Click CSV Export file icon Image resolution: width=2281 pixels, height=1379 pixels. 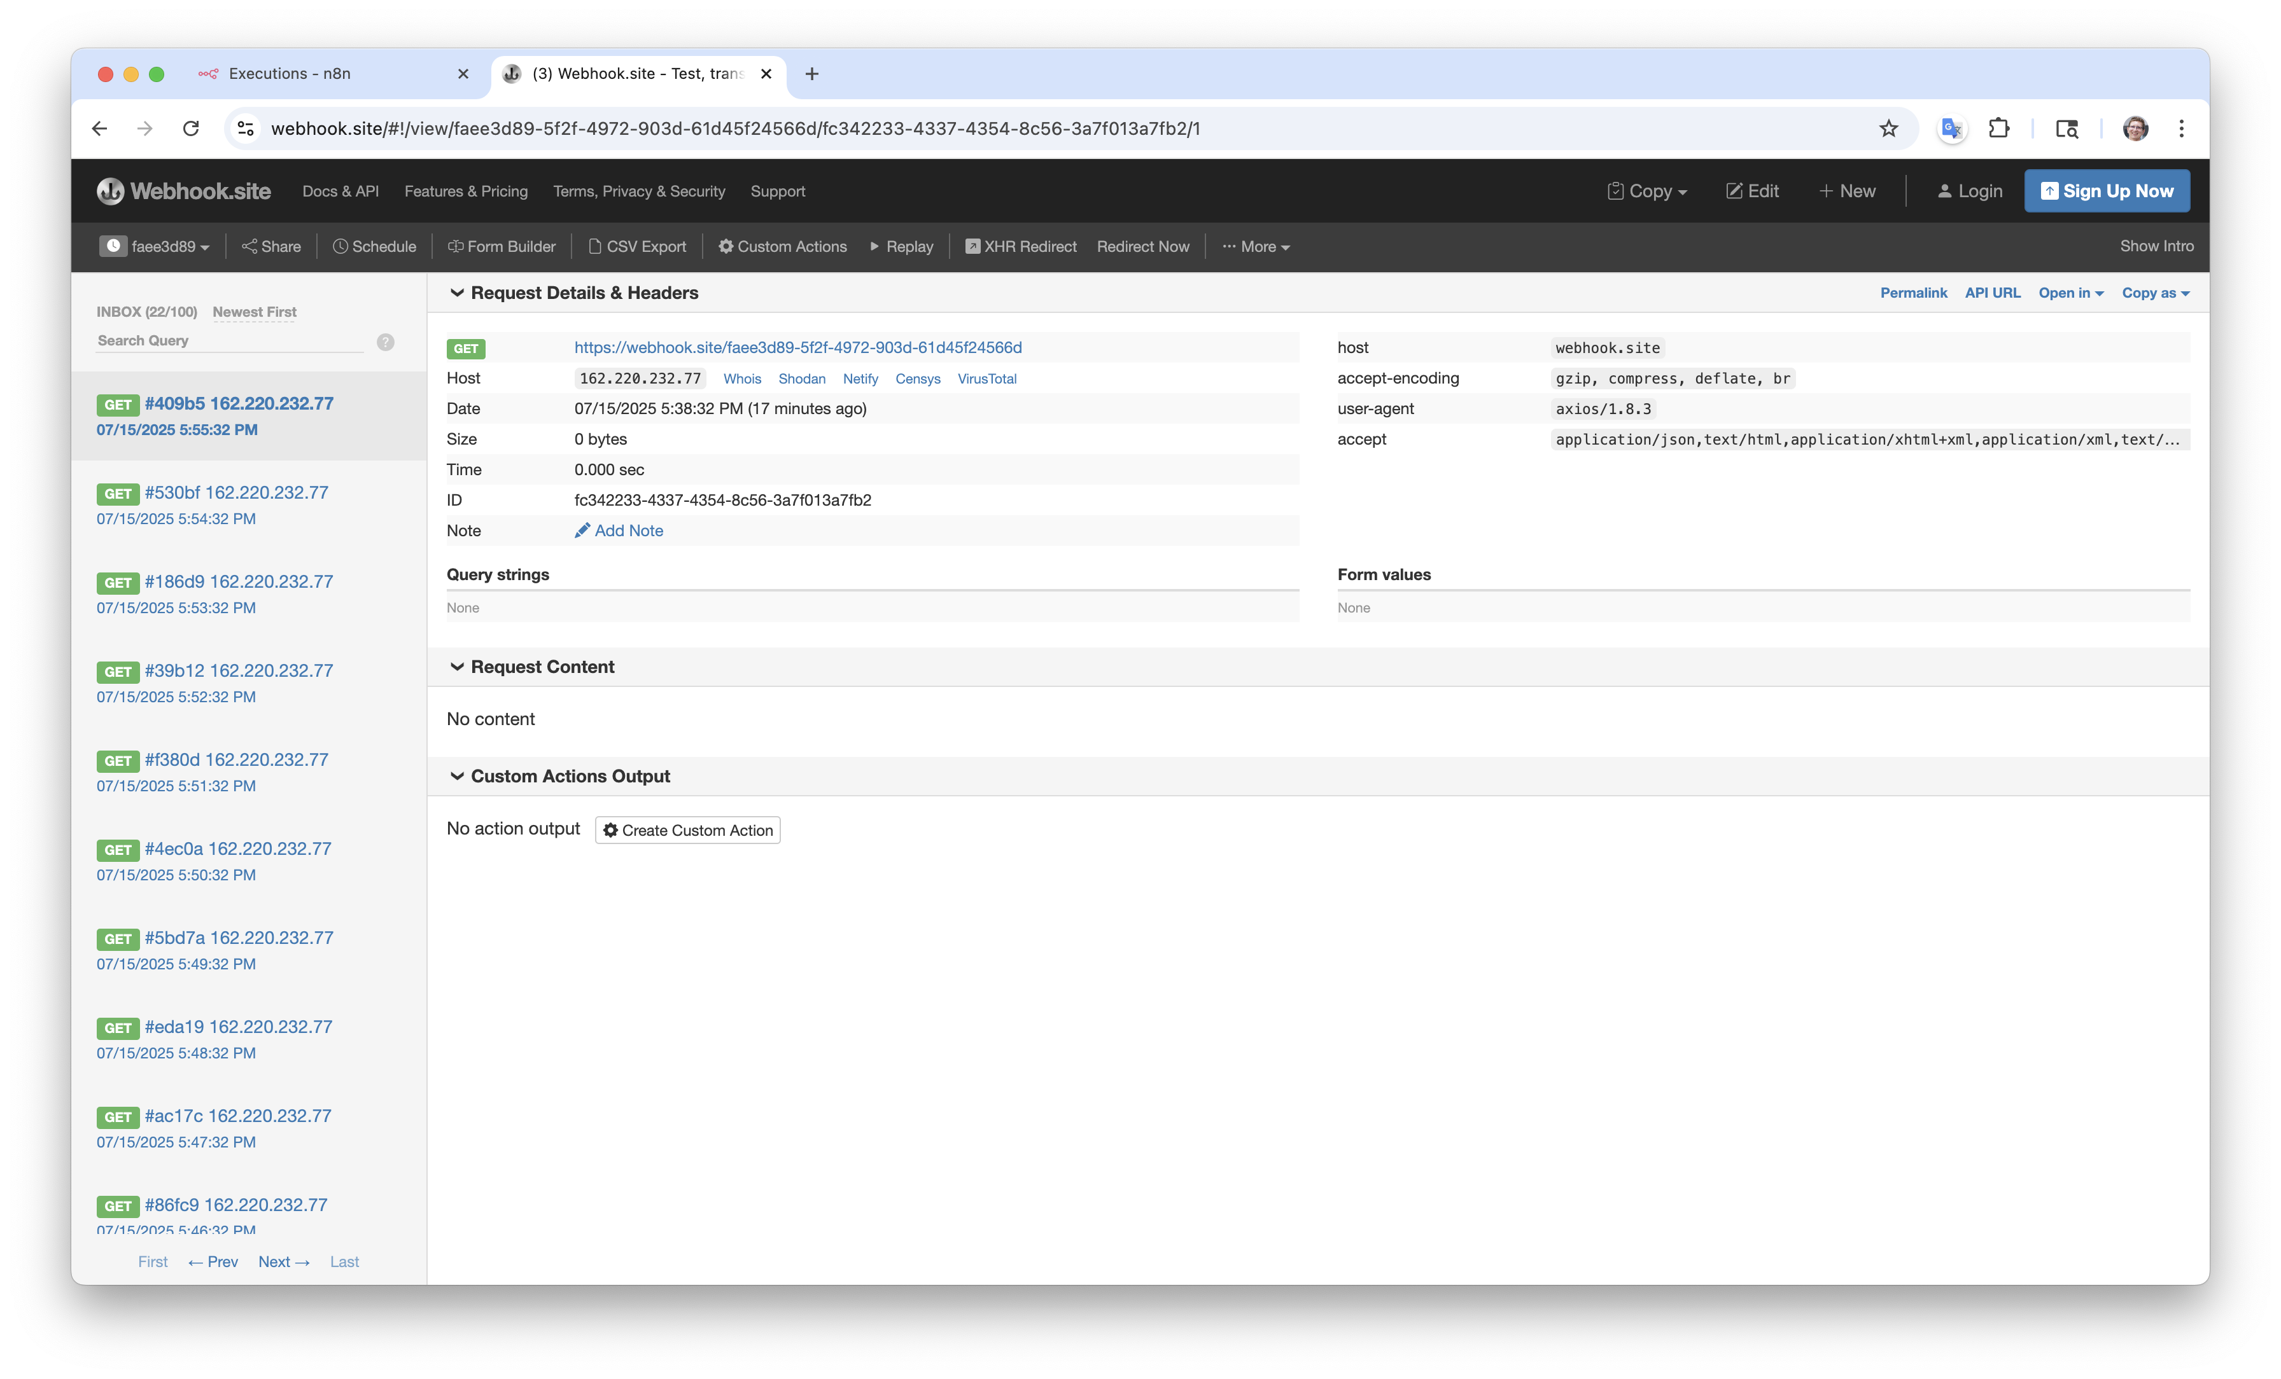[595, 246]
